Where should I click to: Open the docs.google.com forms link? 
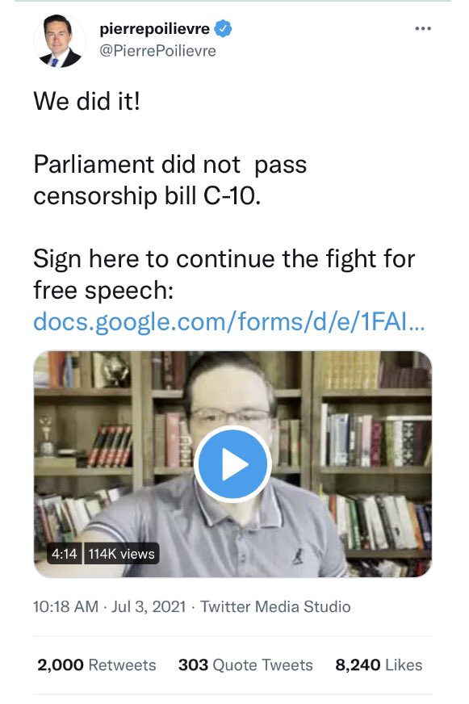229,321
